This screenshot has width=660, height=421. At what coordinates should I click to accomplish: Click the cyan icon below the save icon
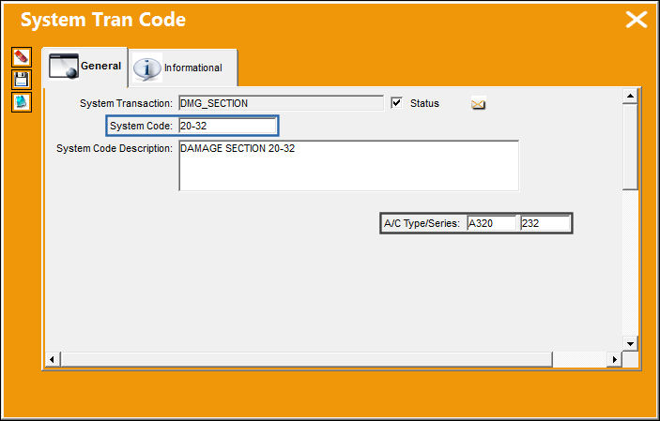[x=22, y=102]
